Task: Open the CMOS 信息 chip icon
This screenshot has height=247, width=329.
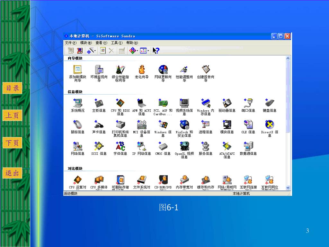Action: tap(163, 146)
